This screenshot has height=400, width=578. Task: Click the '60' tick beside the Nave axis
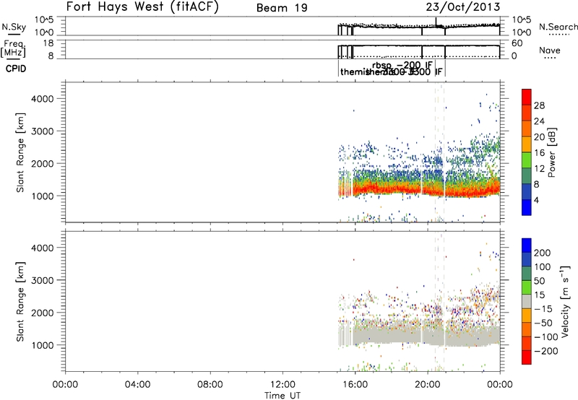click(x=517, y=43)
